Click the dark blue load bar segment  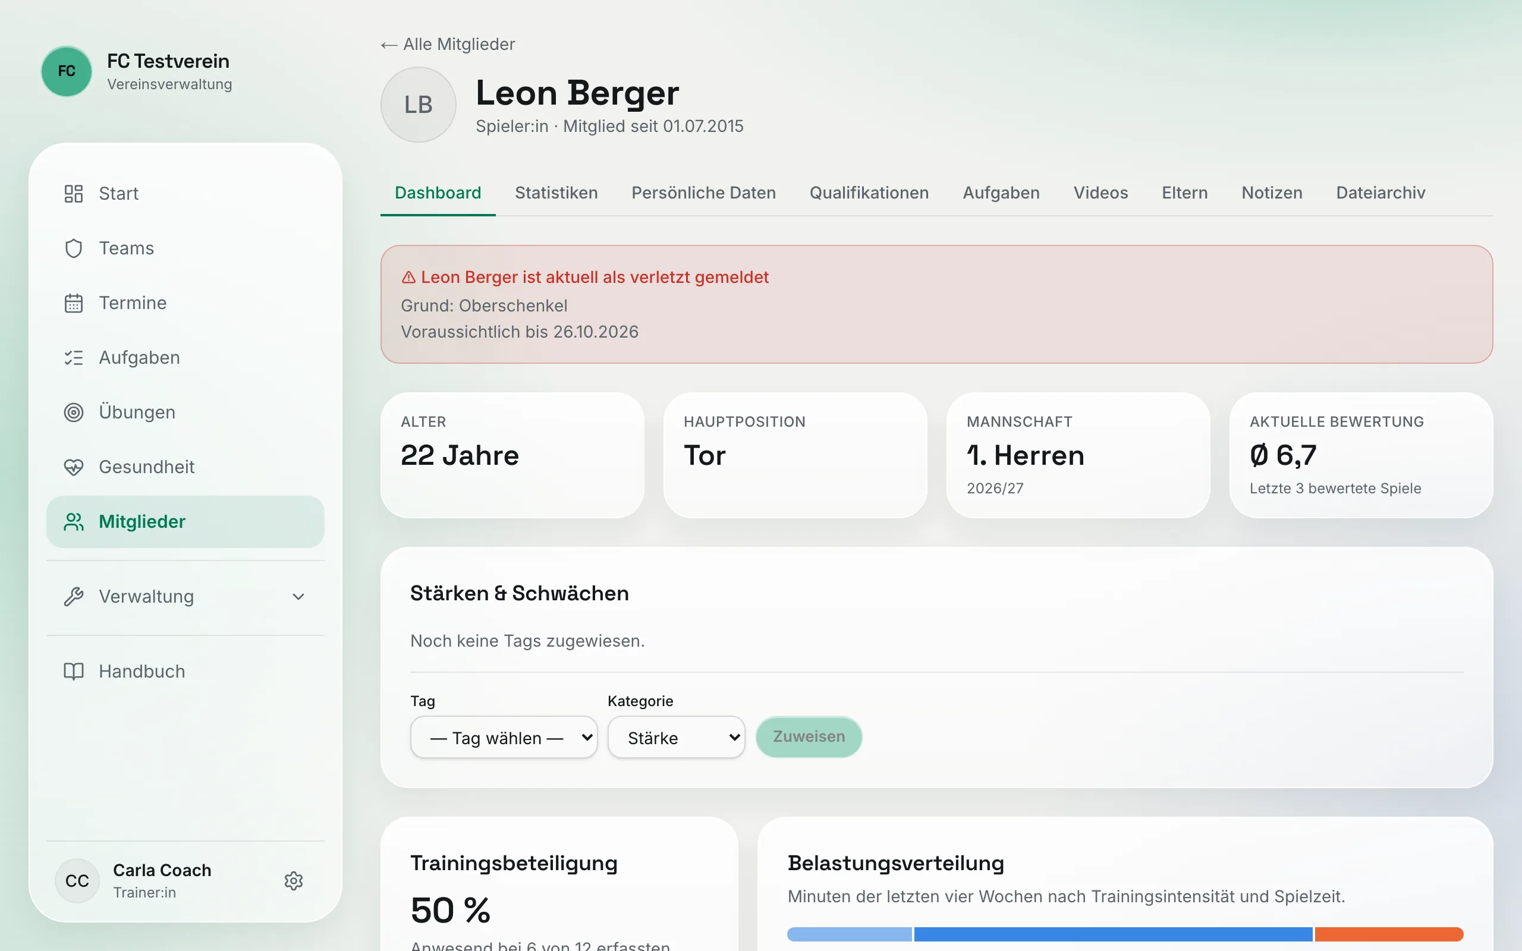click(x=1113, y=934)
